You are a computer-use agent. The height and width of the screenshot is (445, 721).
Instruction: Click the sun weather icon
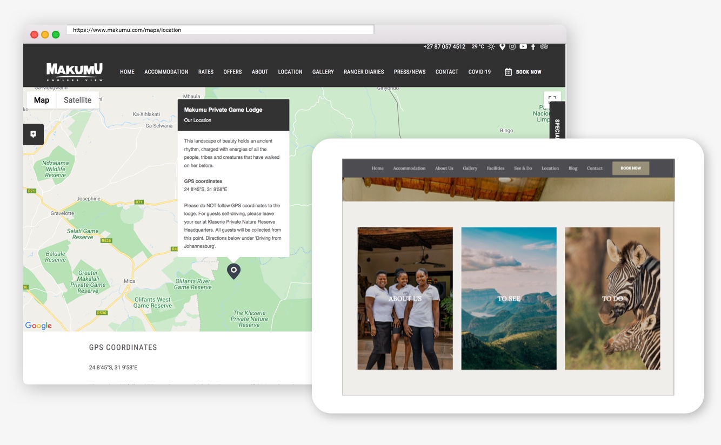(x=491, y=46)
